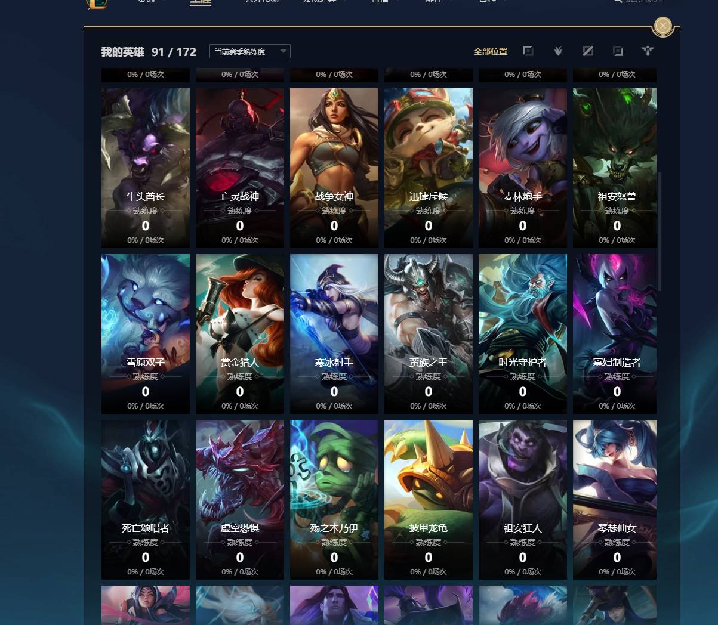Open the 牛头酋长 champion card
This screenshot has width=718, height=625.
[x=146, y=168]
